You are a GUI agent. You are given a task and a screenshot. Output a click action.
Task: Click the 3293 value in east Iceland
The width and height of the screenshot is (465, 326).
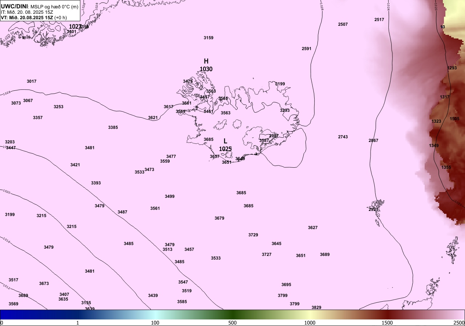(285, 110)
